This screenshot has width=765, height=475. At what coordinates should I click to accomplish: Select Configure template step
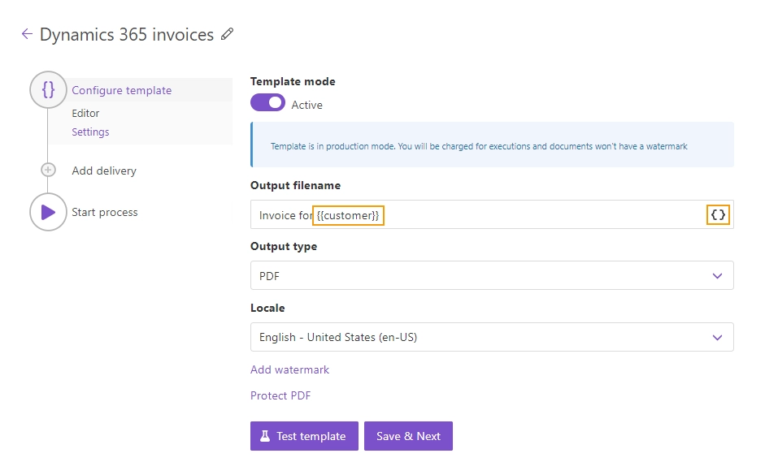pyautogui.click(x=121, y=90)
